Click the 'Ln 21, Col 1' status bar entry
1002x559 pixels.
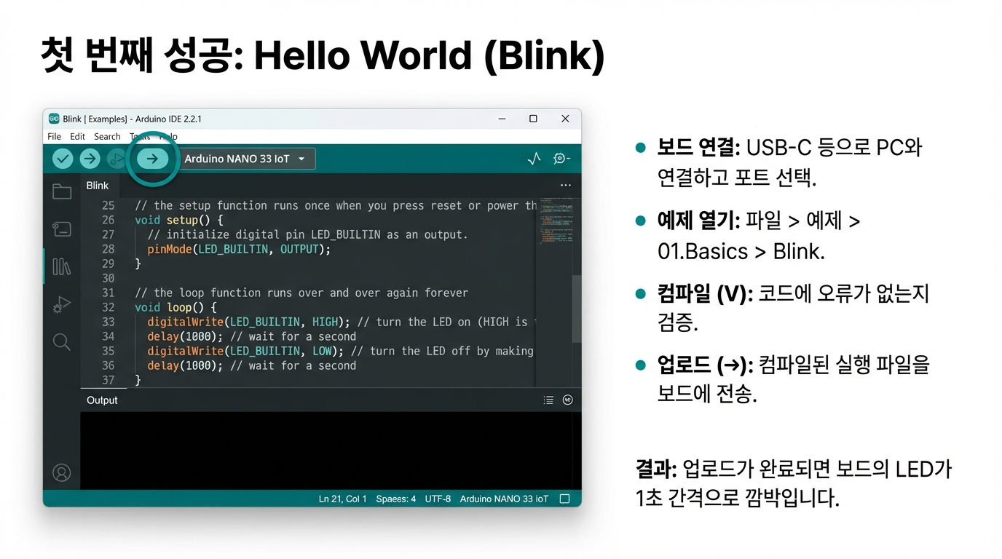pos(342,499)
